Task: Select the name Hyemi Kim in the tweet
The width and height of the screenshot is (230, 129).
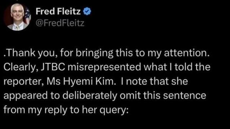Action: click(x=88, y=82)
